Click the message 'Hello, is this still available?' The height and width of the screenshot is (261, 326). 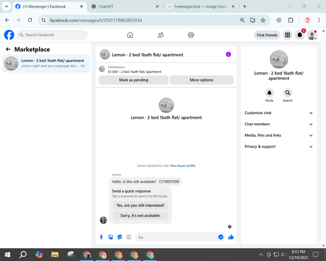click(x=145, y=181)
